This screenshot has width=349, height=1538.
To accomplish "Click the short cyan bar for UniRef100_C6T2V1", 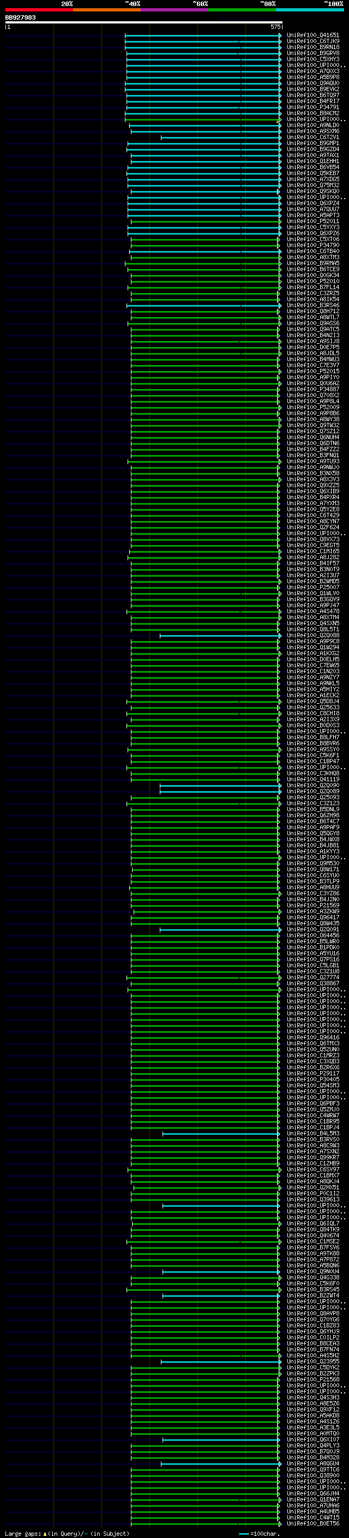I will tap(221, 137).
